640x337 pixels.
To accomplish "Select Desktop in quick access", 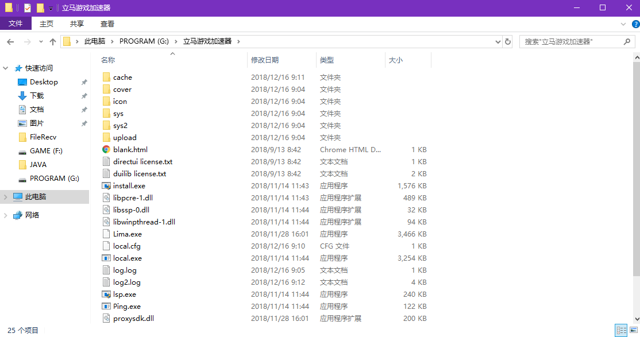I will 44,82.
